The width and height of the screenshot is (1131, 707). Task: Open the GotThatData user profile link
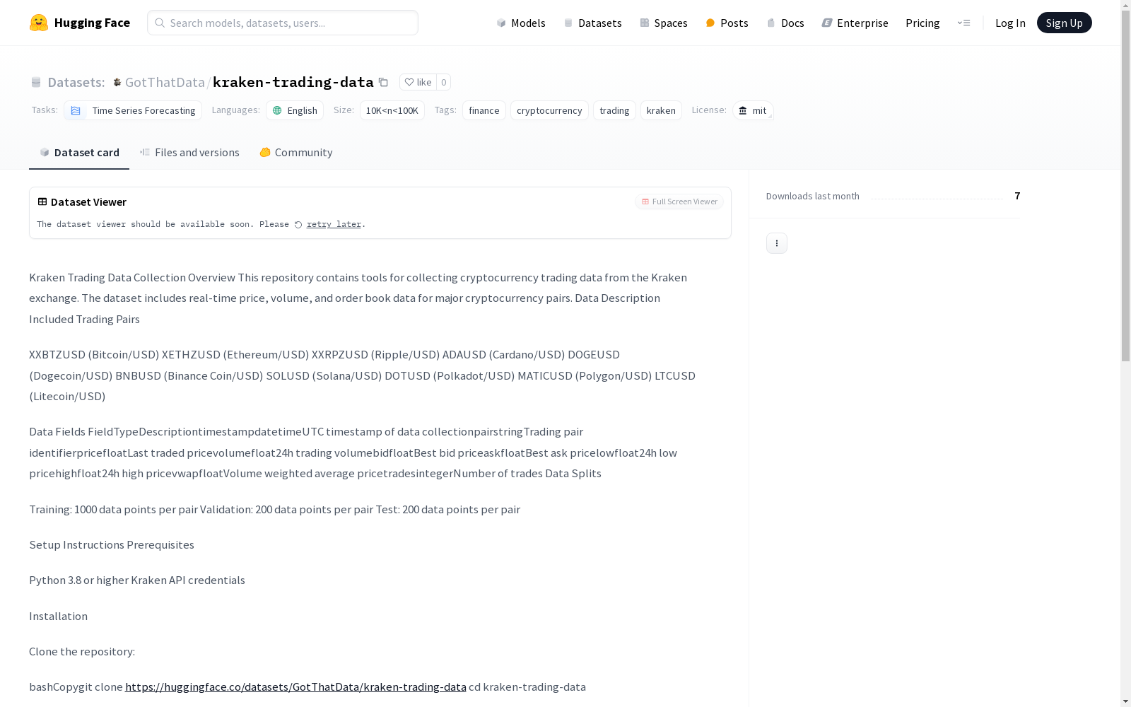point(165,82)
